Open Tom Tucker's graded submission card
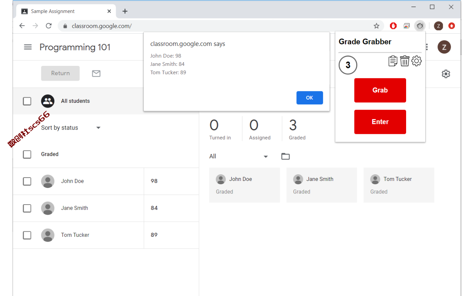 coord(399,185)
